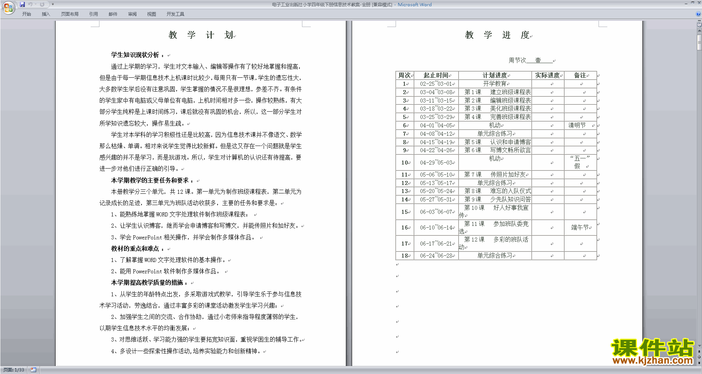Image resolution: width=702 pixels, height=374 pixels.
Task: Open the 插入 ribbon tab
Action: [46, 14]
